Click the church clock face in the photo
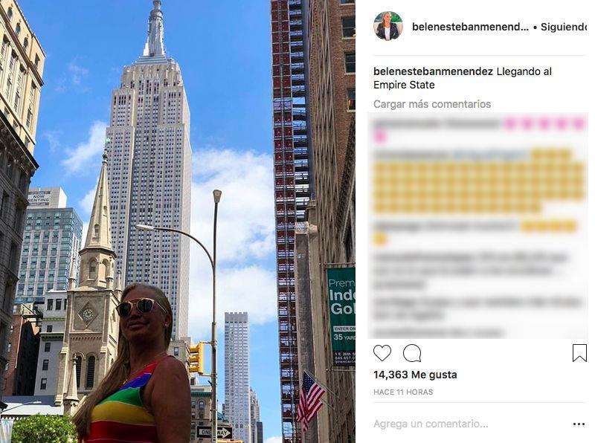 coord(88,314)
